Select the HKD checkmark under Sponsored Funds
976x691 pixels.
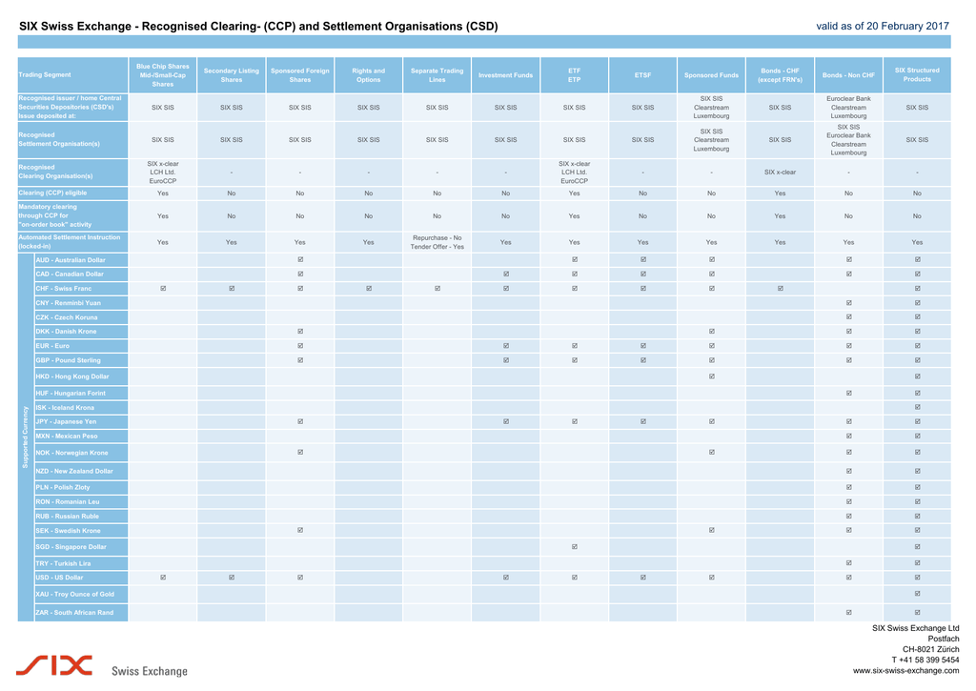711,376
